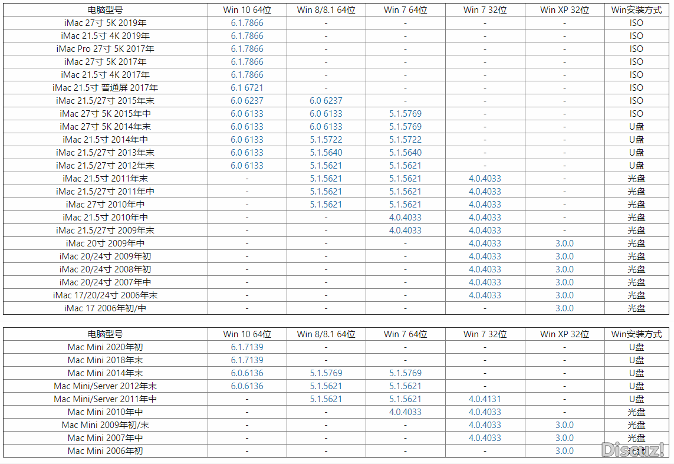Open 6.1.7866 link for iMac 21.5寸 4K 2019年
The image size is (674, 464).
tap(247, 35)
